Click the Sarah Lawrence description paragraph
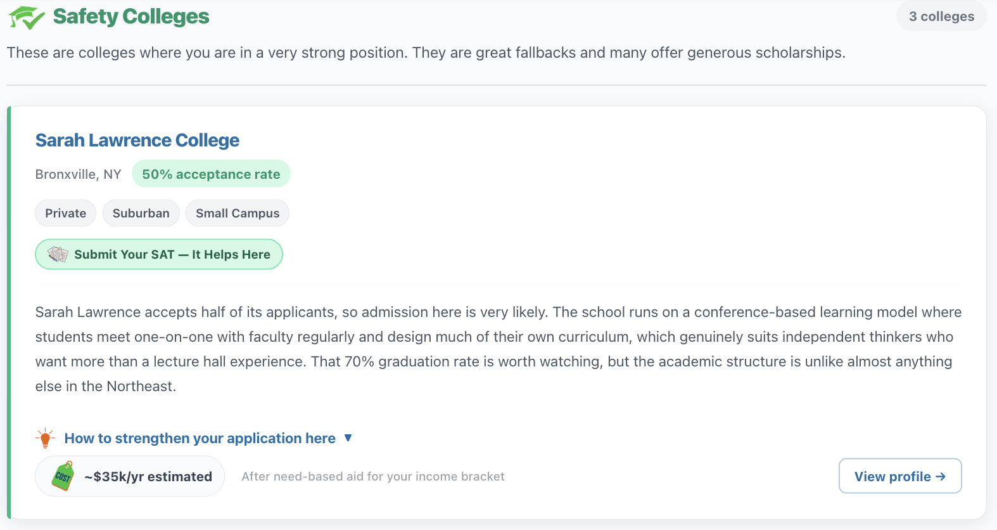 (498, 349)
